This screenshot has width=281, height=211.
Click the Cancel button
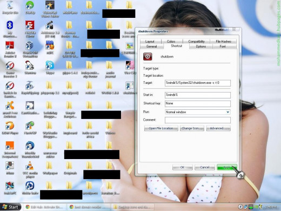click(205, 167)
